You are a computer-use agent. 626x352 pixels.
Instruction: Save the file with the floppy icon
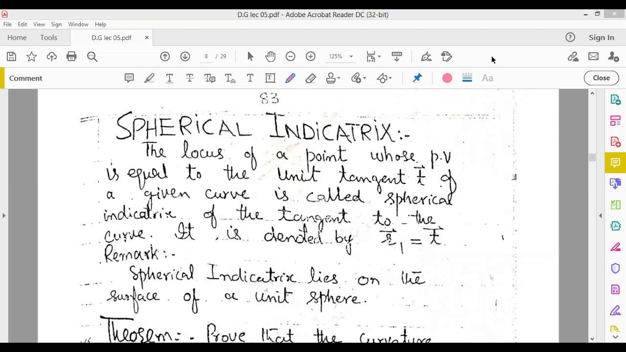coord(11,57)
